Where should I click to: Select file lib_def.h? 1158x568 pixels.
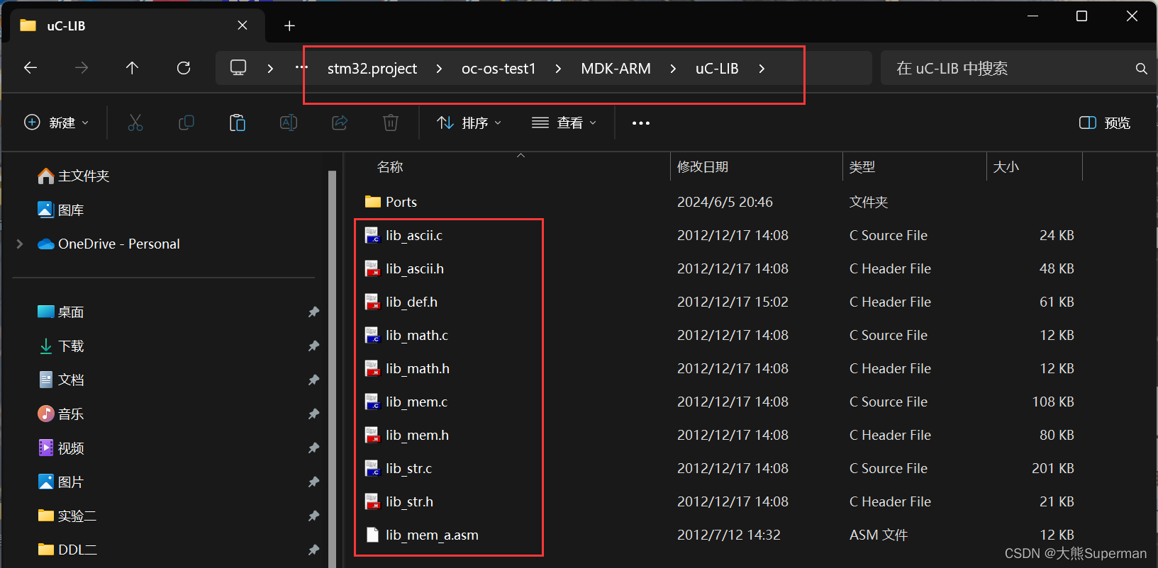(411, 302)
